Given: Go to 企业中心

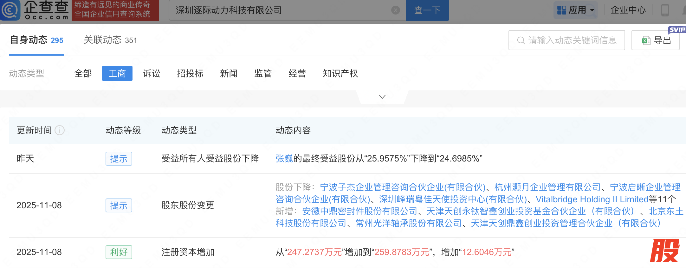Looking at the screenshot, I should tap(628, 10).
